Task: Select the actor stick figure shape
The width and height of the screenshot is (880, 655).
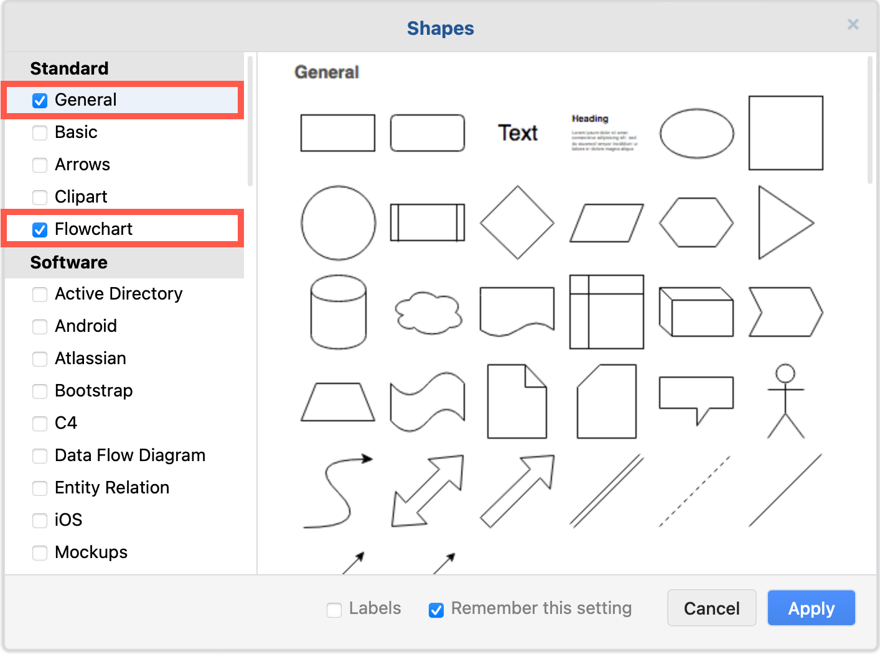Action: click(784, 401)
